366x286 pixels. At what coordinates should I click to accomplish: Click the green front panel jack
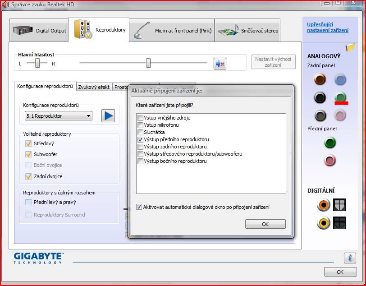click(x=330, y=142)
